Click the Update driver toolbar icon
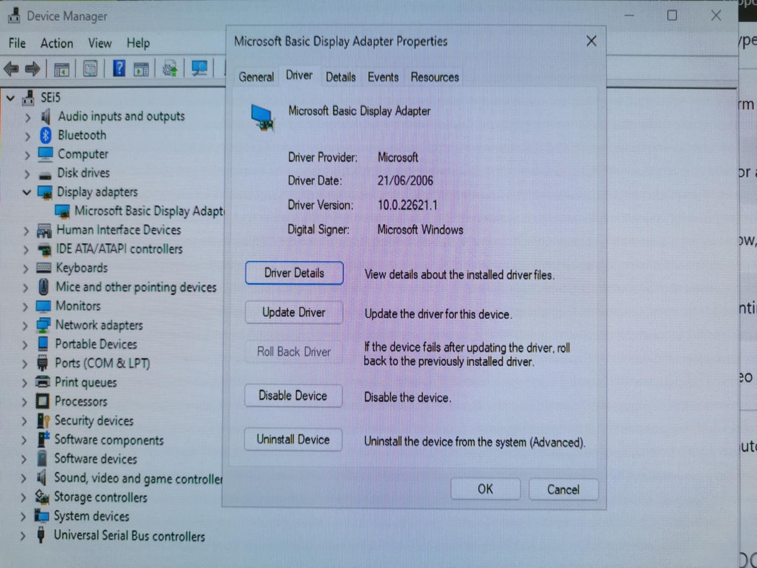The height and width of the screenshot is (568, 757). (x=170, y=68)
